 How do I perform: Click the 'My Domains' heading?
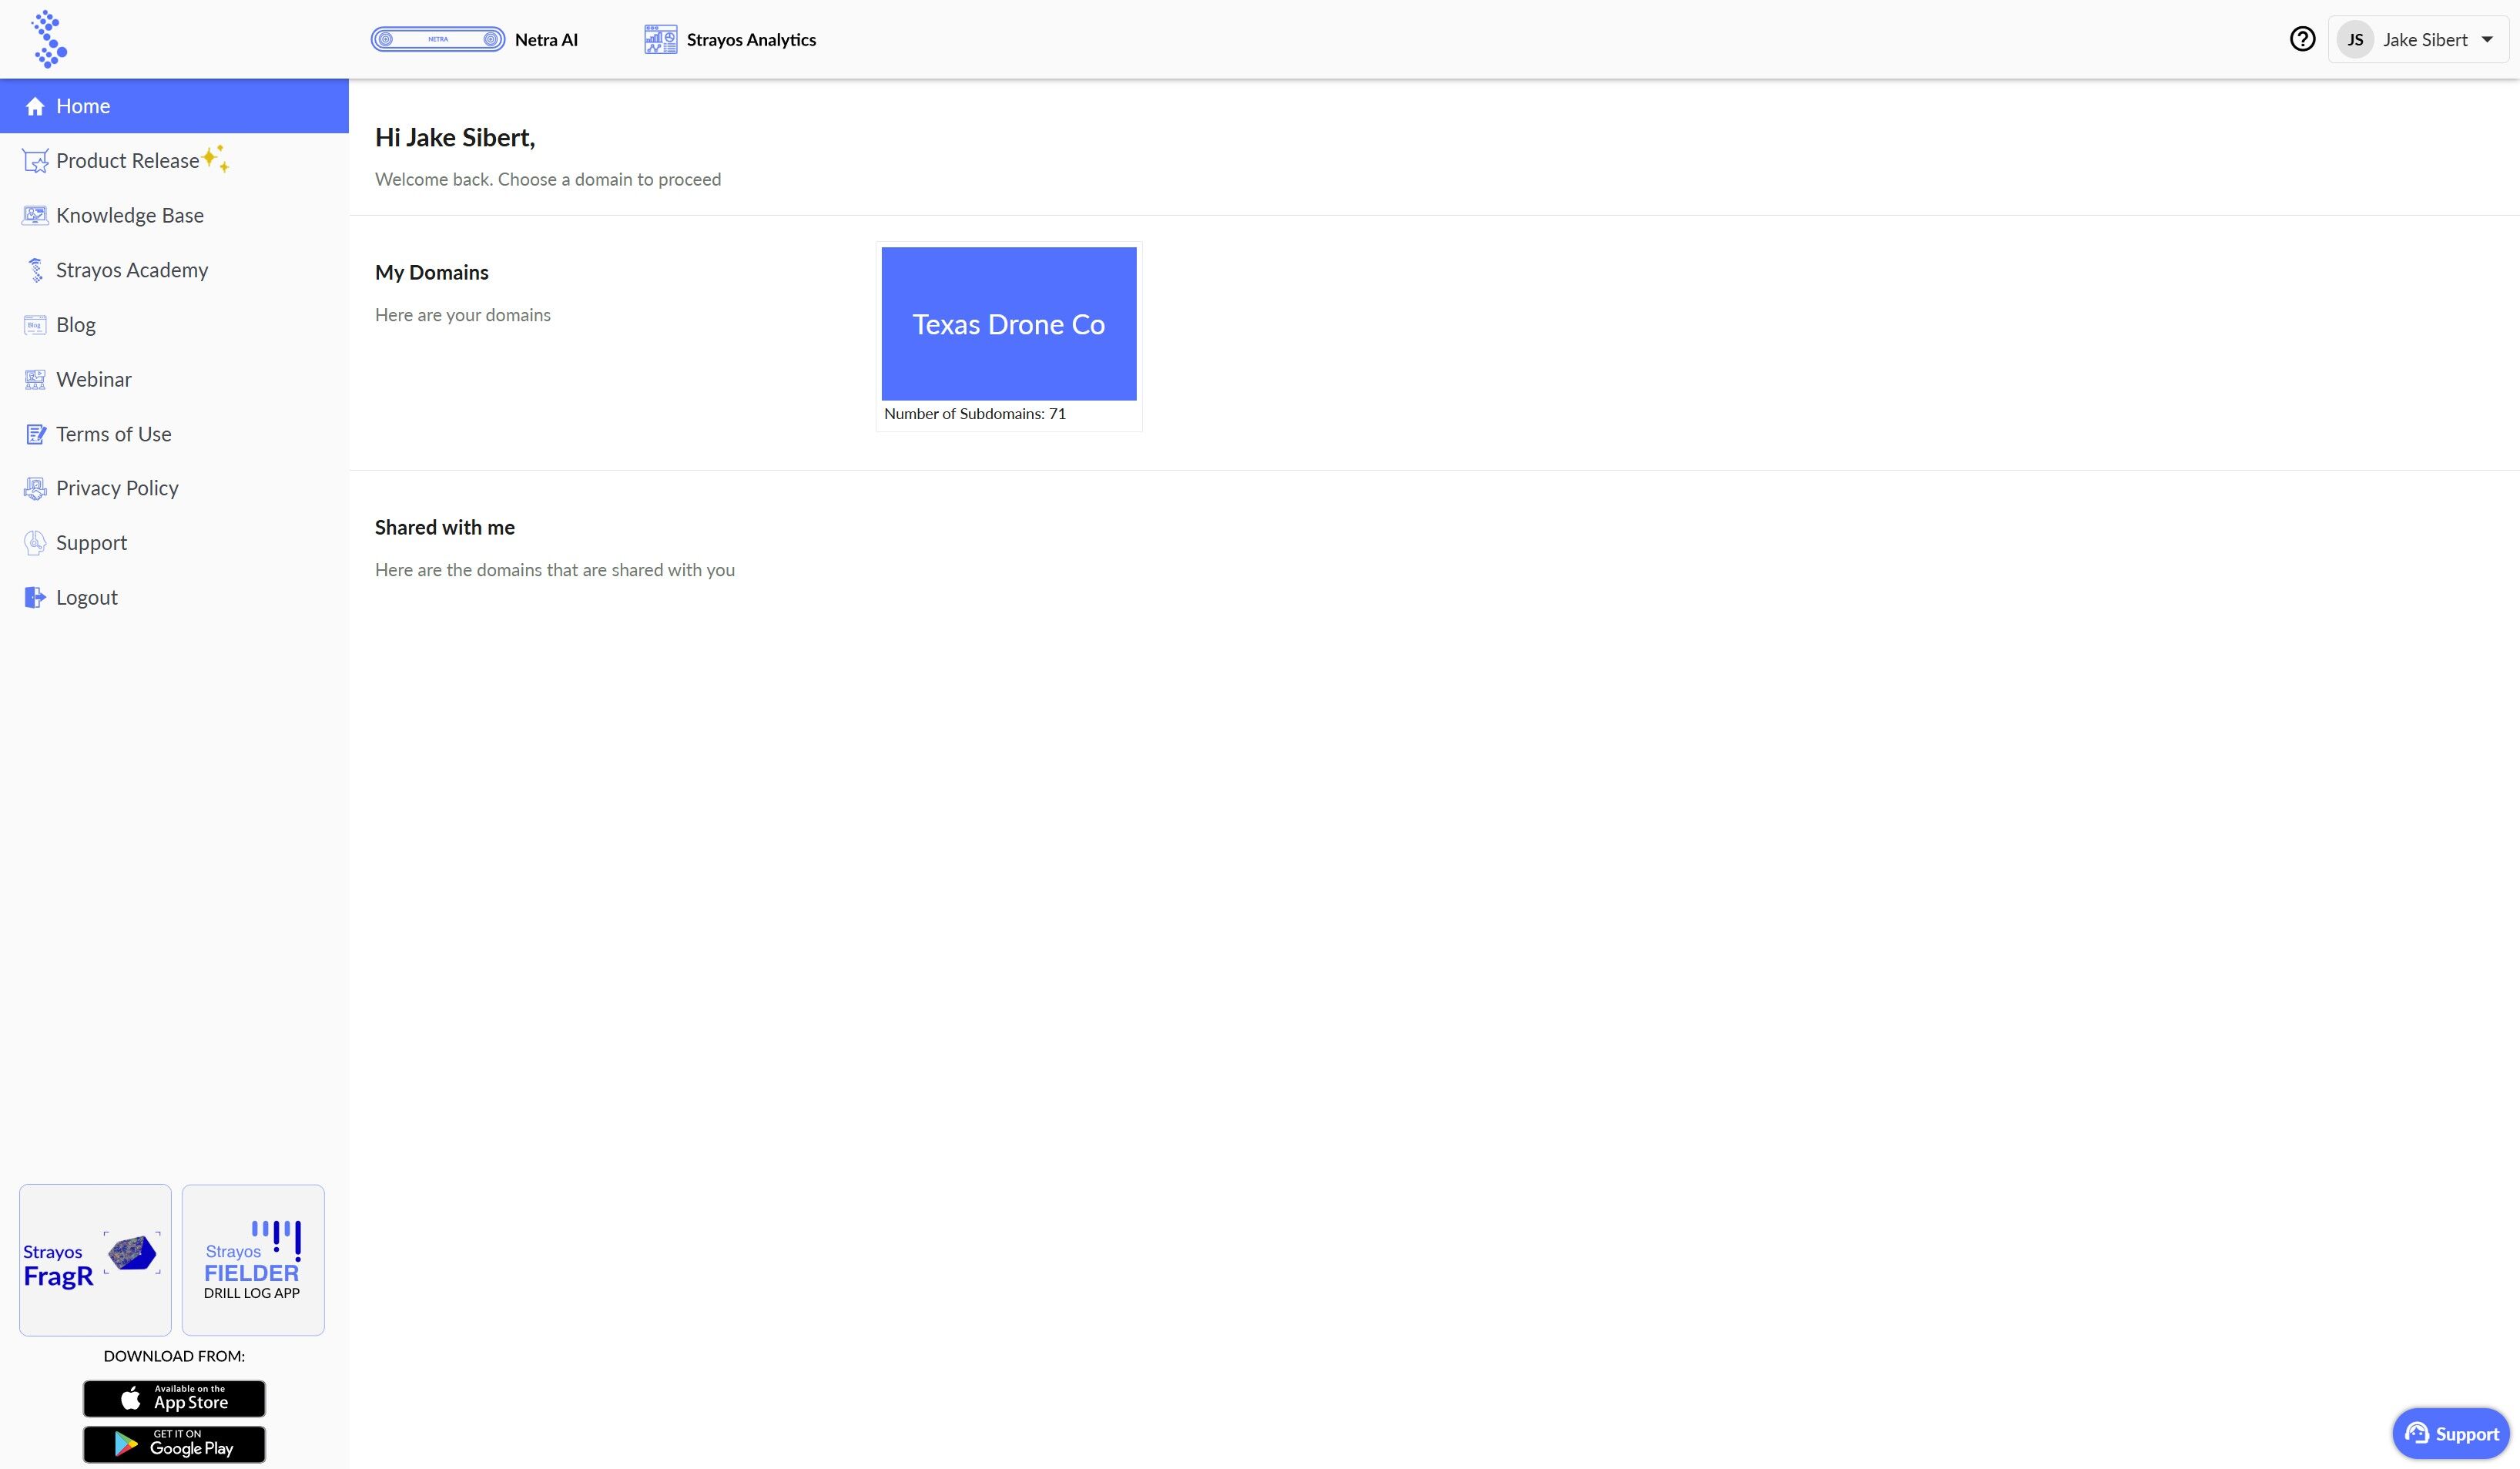432,273
